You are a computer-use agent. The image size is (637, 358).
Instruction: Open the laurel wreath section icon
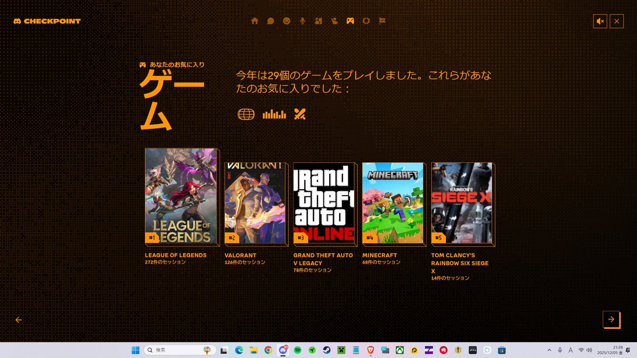(x=366, y=21)
